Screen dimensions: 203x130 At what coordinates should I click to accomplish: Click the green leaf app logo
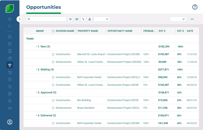pos(10,8)
